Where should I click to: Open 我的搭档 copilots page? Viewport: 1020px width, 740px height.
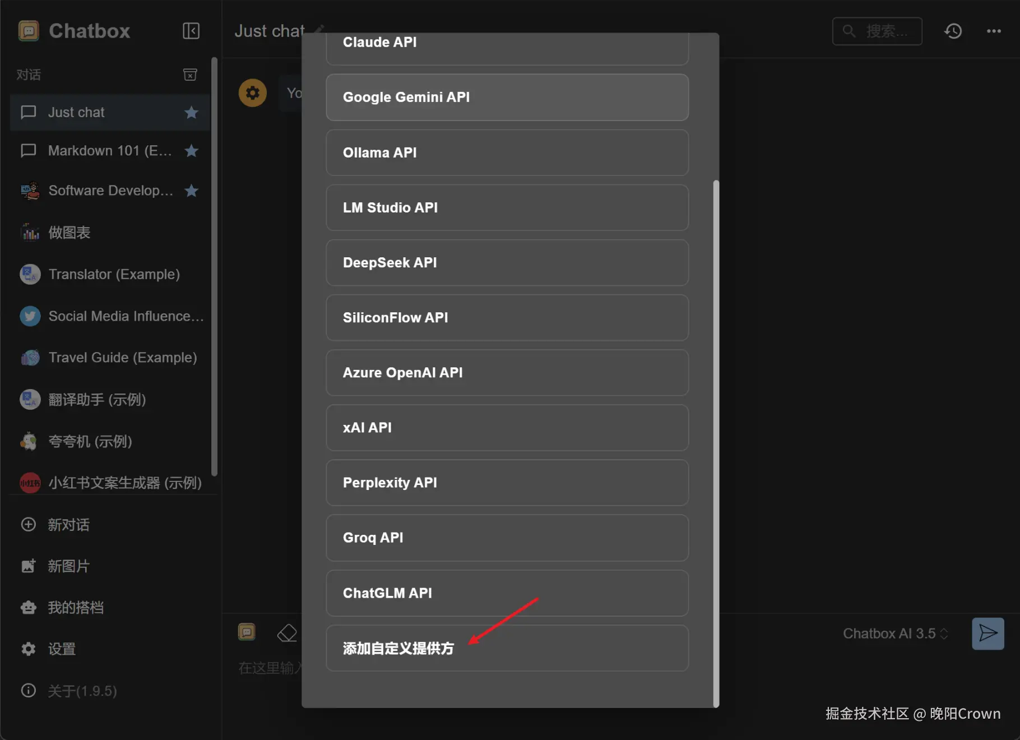click(110, 608)
